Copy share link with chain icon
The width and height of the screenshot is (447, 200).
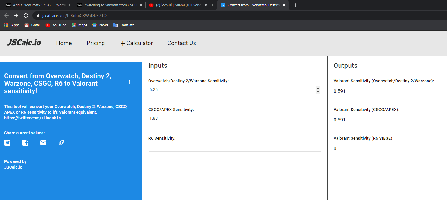pos(61,143)
